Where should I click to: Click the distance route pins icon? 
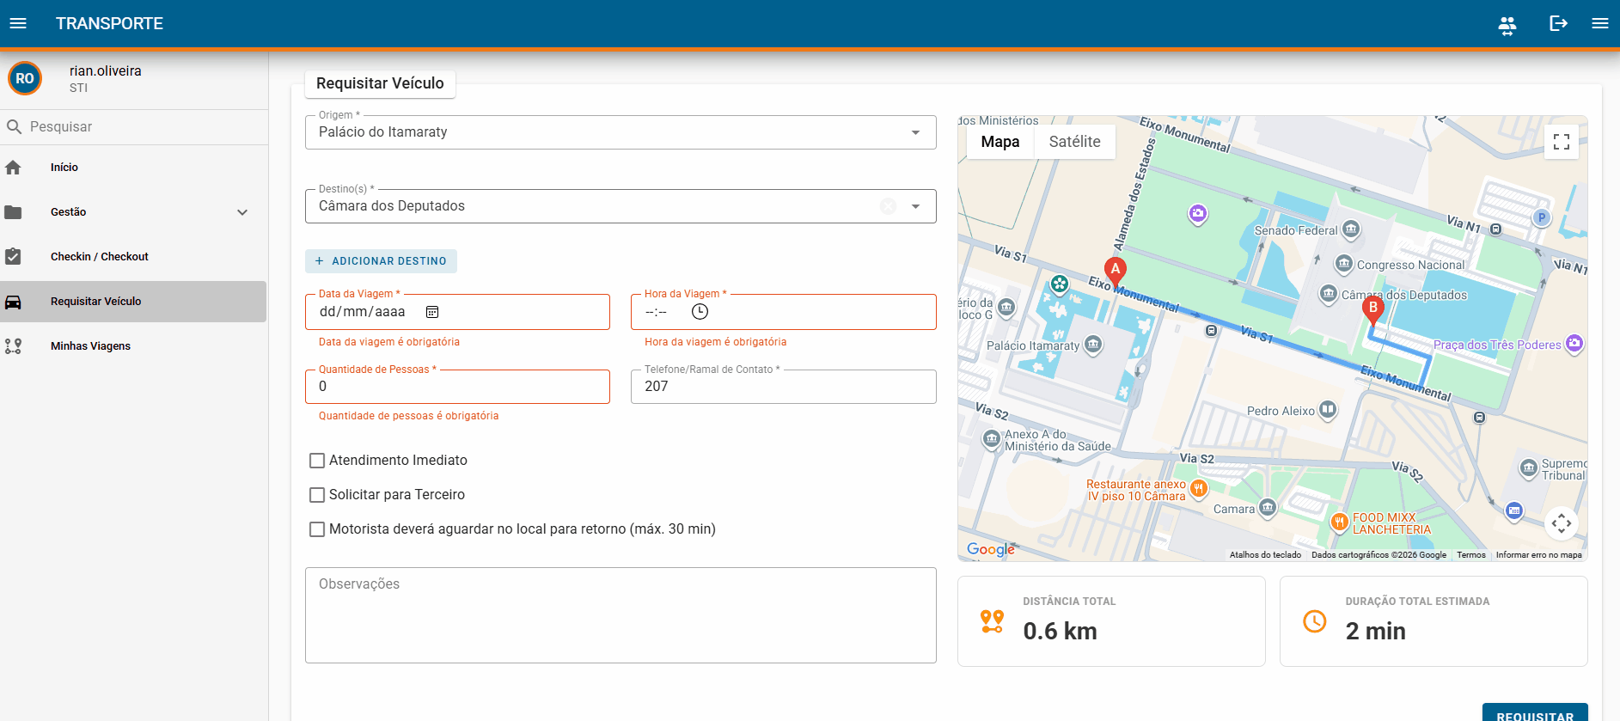pos(992,621)
